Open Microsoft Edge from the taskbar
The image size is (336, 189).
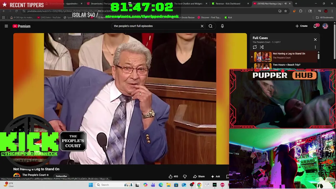161,185
